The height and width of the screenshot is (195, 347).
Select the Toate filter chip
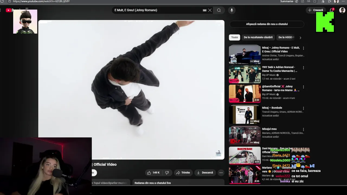pos(234,37)
